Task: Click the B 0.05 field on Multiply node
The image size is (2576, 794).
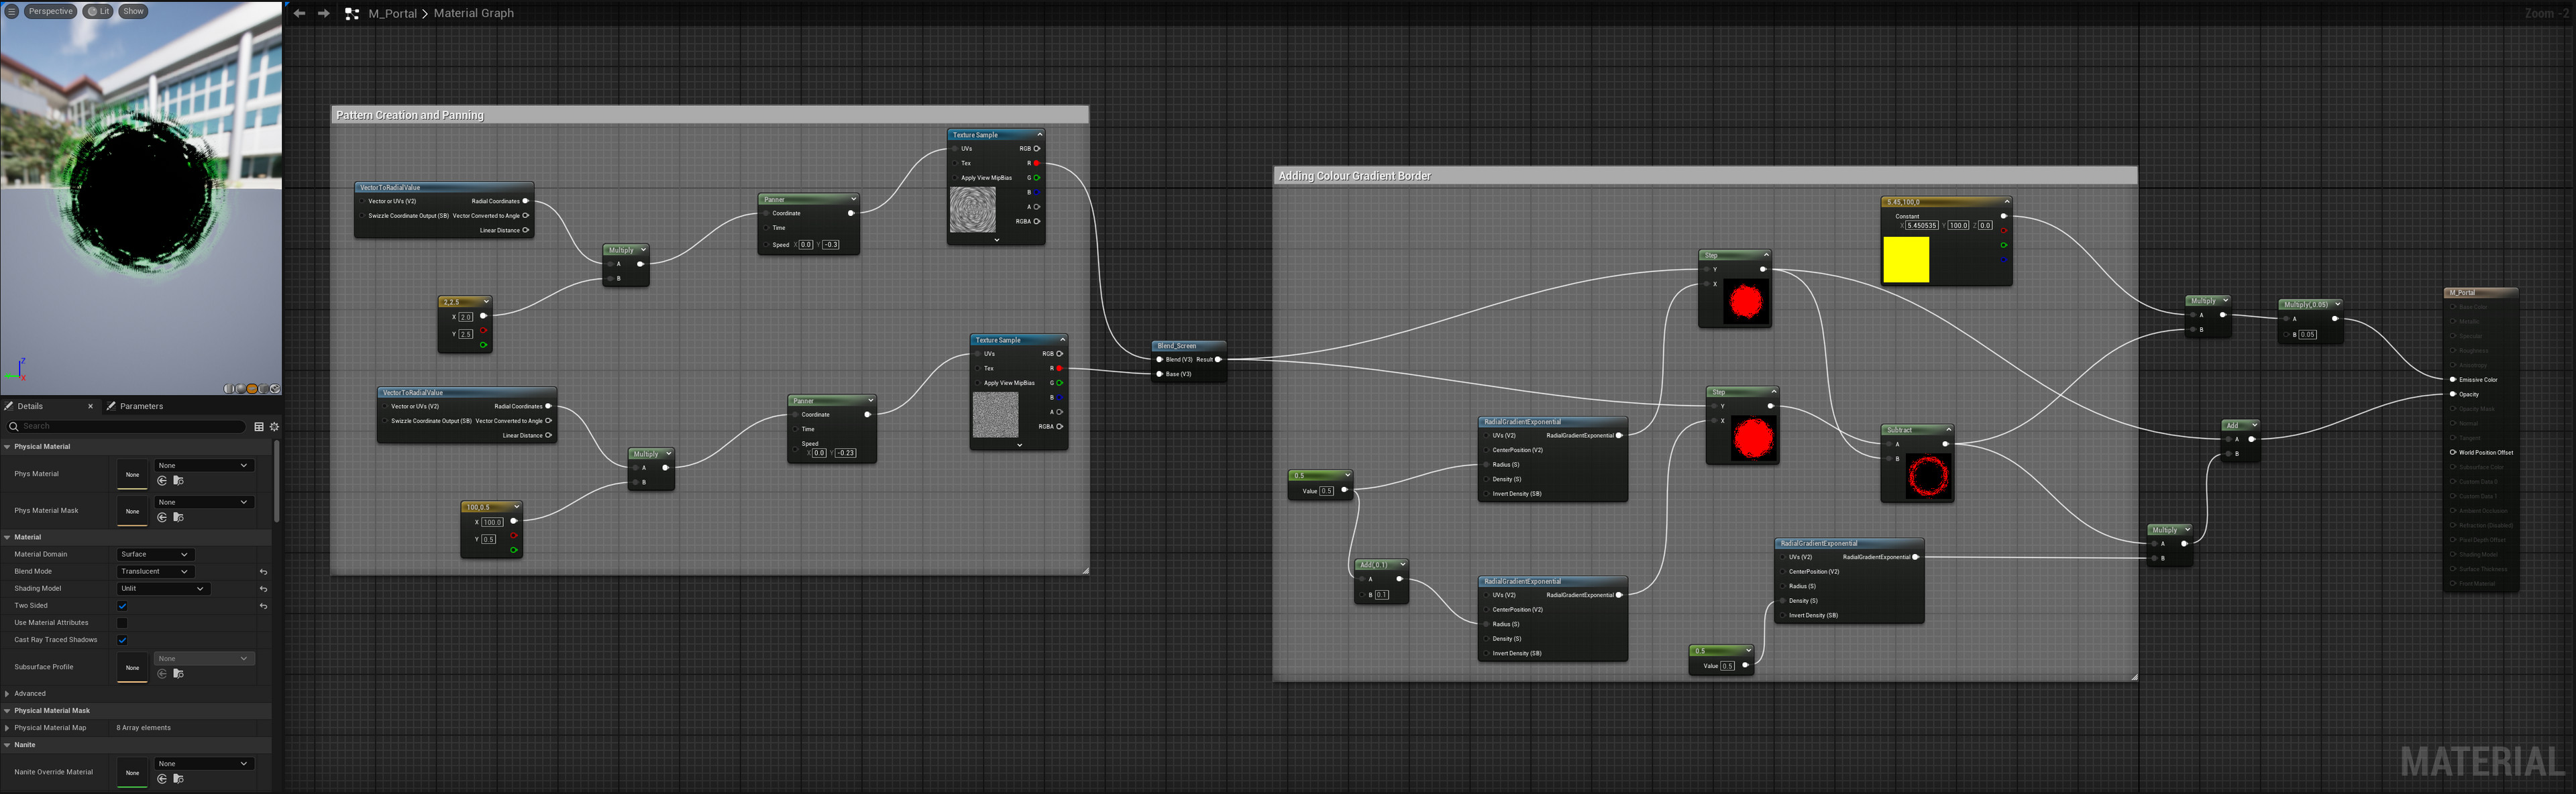Action: pyautogui.click(x=2307, y=334)
